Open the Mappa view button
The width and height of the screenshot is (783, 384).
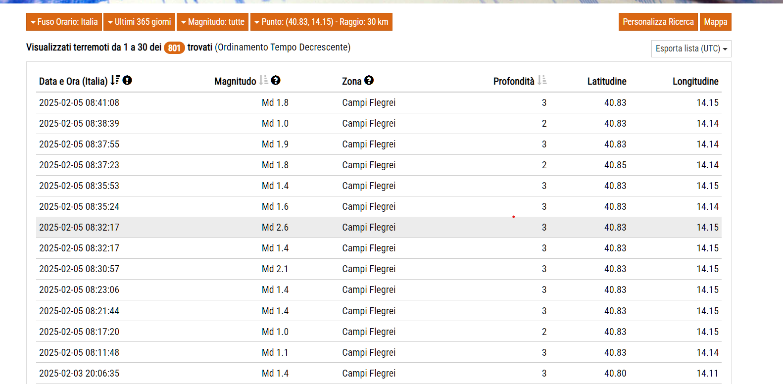[x=715, y=22]
